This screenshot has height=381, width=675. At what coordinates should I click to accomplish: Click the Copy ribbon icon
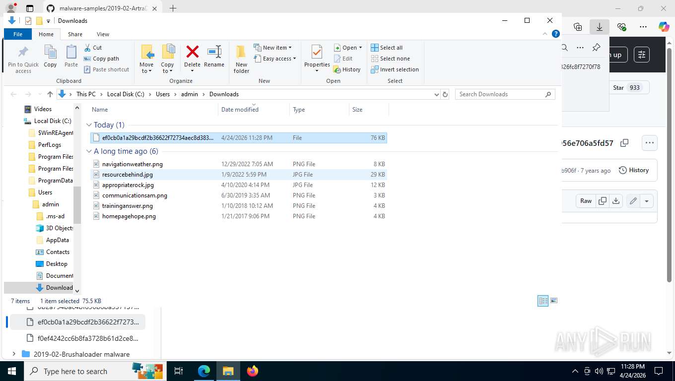tap(50, 56)
